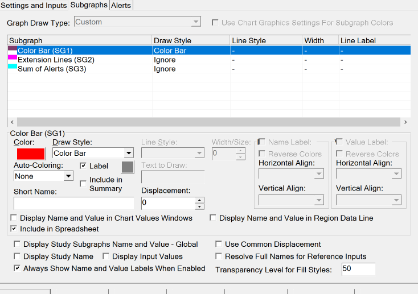Open the Draw Style dropdown

[129, 153]
